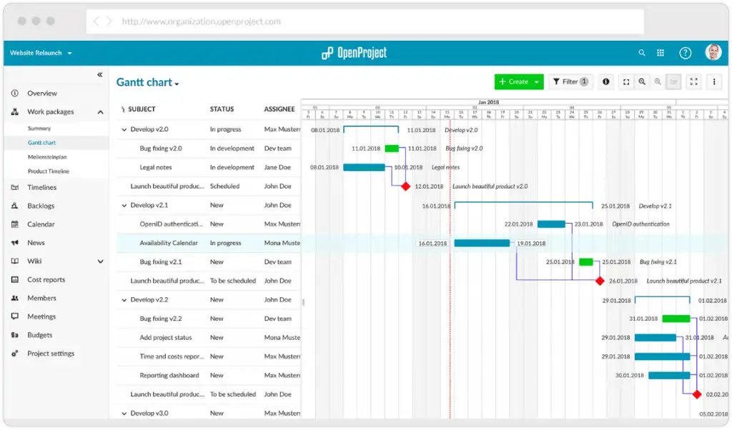Click the auto-zoom fit icon
The width and height of the screenshot is (732, 430).
click(626, 81)
